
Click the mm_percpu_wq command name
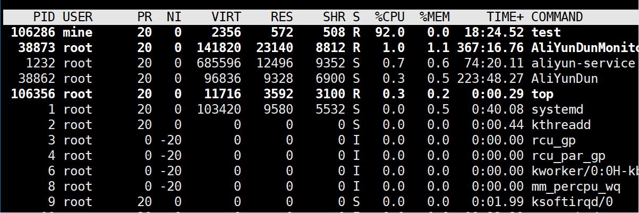[577, 187]
